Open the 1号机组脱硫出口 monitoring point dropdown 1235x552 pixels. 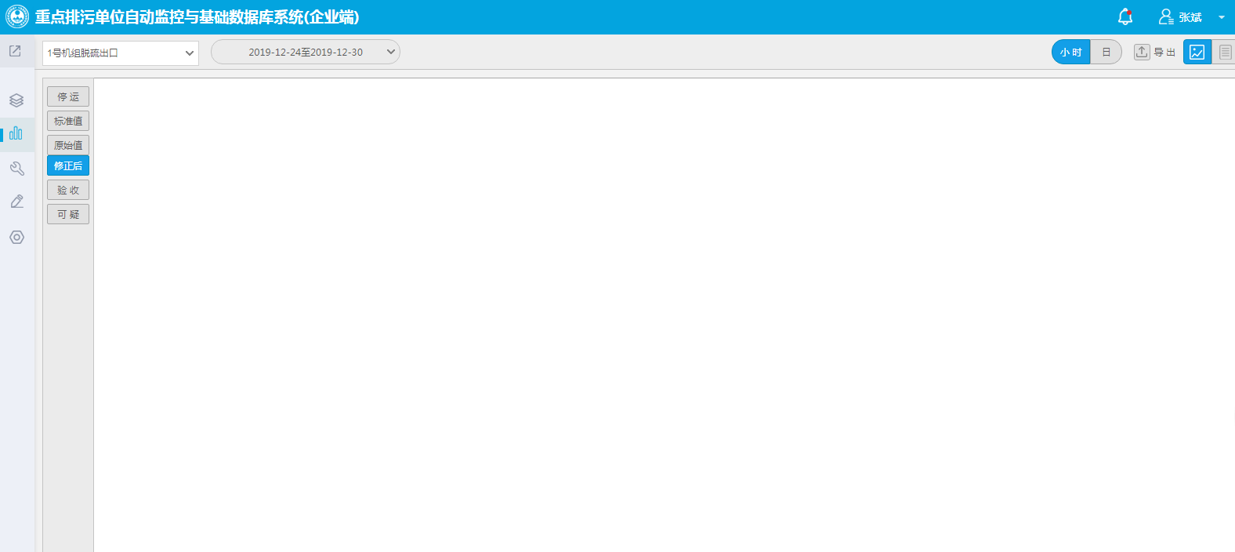pos(121,53)
